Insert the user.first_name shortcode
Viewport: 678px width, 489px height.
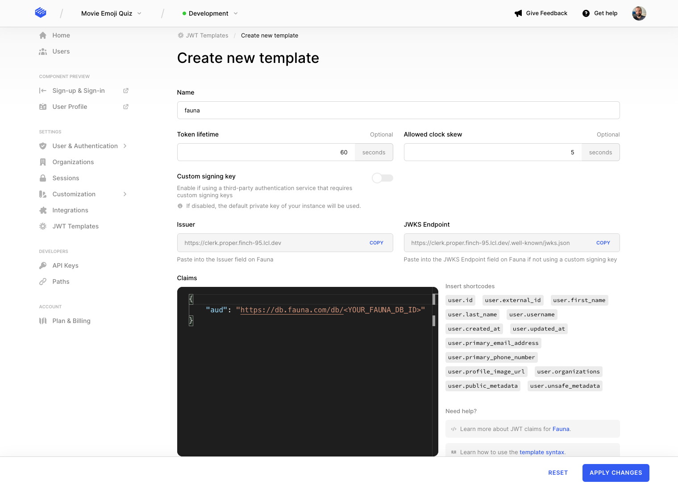click(x=579, y=300)
